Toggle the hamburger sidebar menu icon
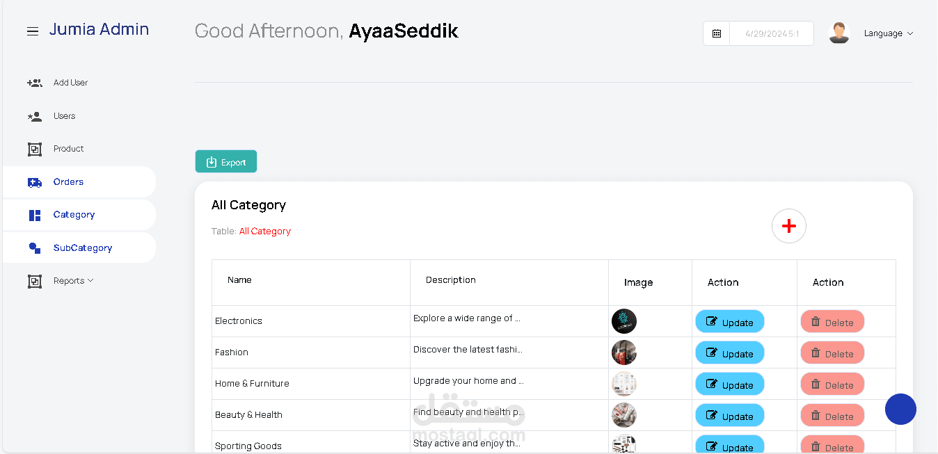 click(x=33, y=31)
